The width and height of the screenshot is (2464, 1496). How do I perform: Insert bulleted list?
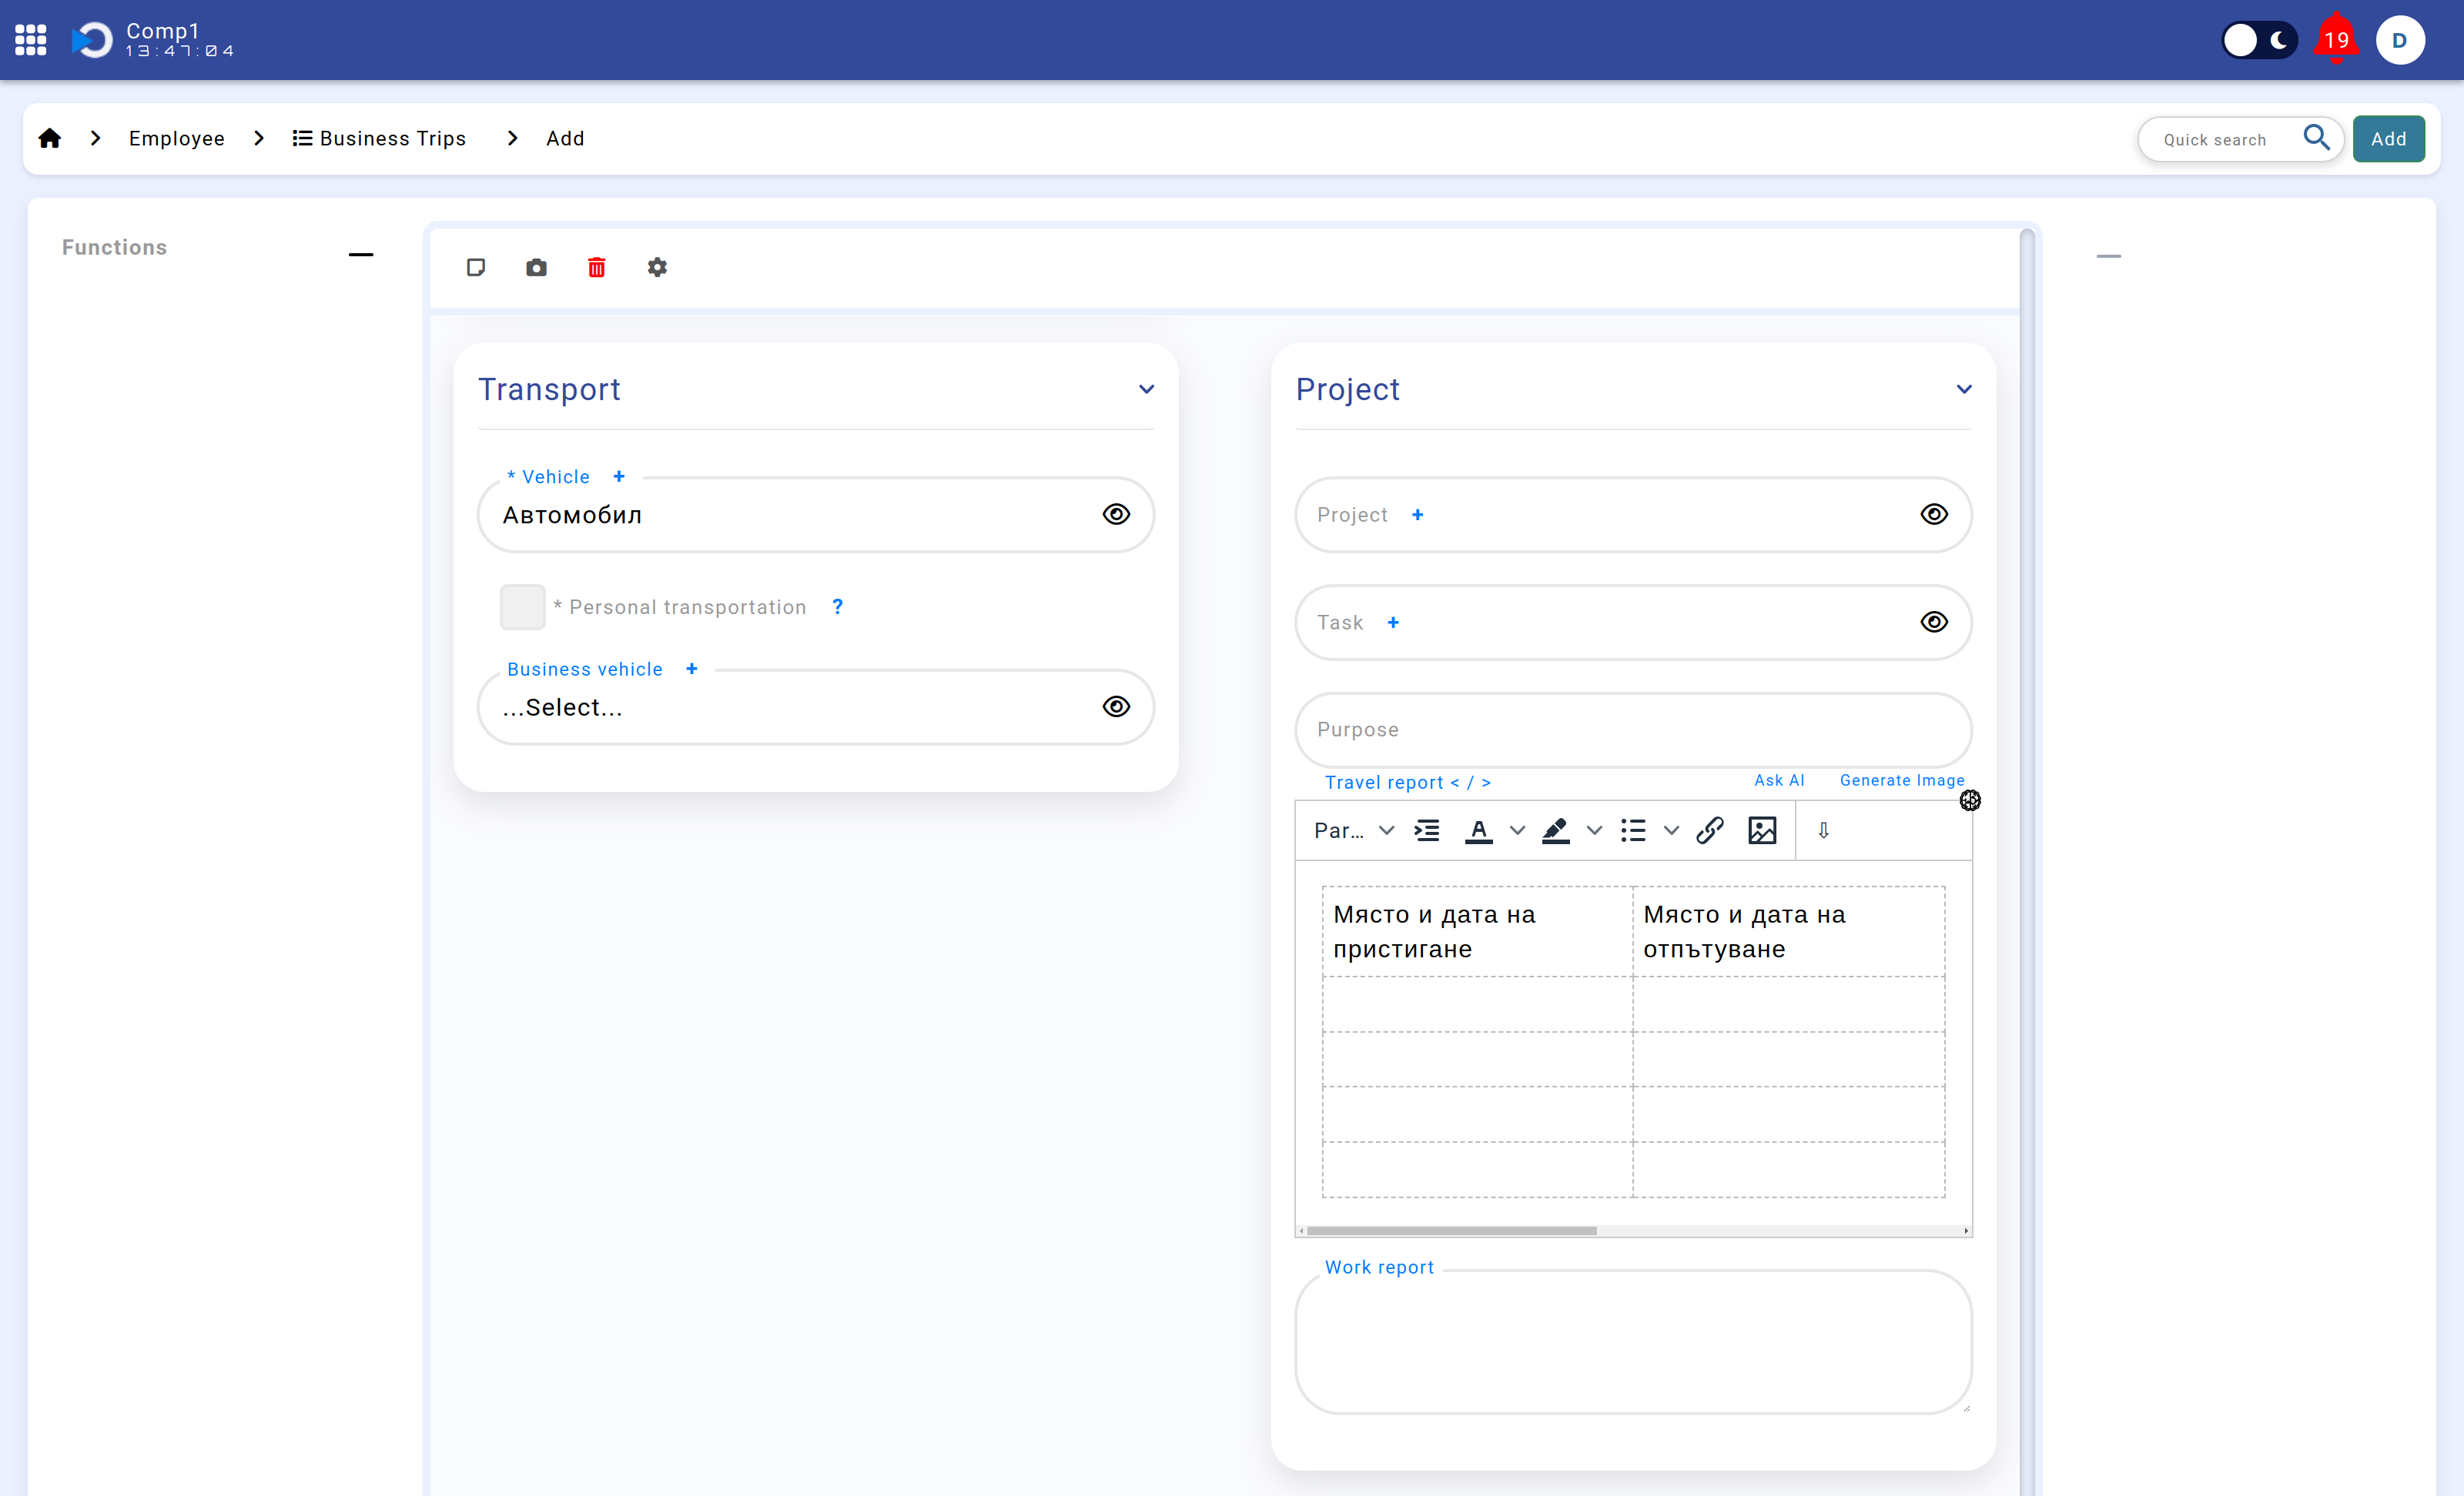(1632, 830)
